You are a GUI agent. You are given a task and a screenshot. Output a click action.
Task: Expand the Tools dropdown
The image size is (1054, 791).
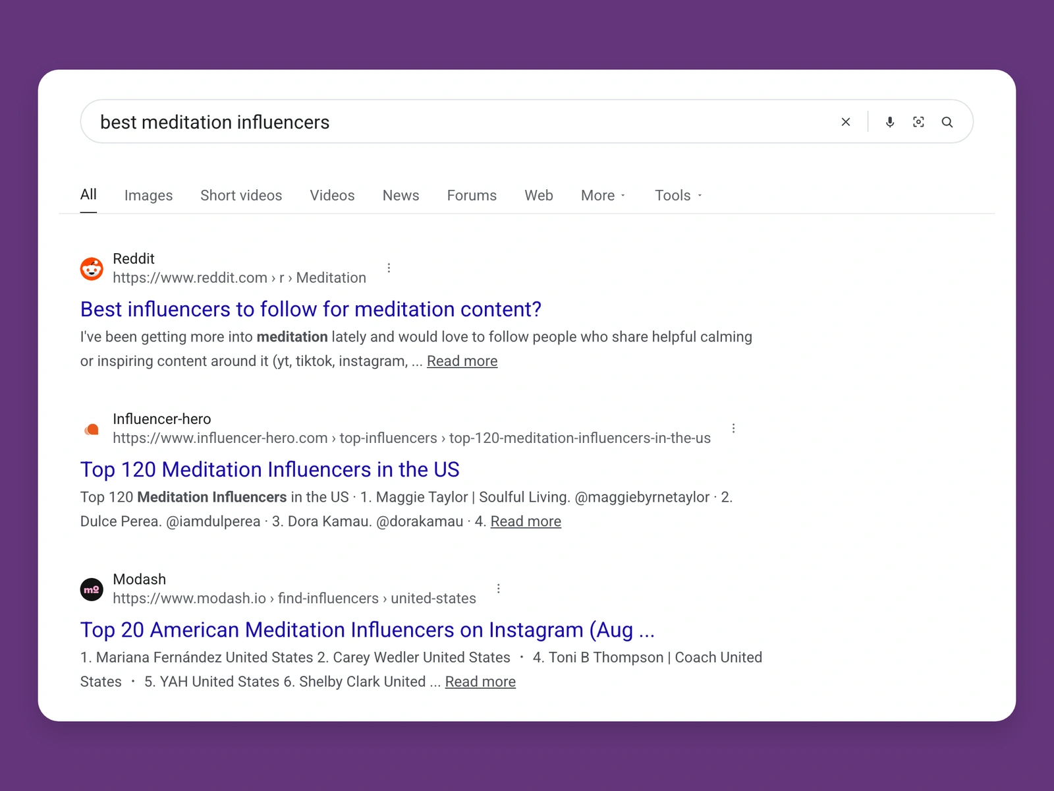coord(679,196)
